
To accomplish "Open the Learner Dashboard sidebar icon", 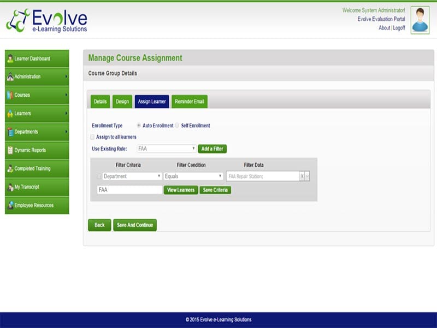I will [10, 57].
